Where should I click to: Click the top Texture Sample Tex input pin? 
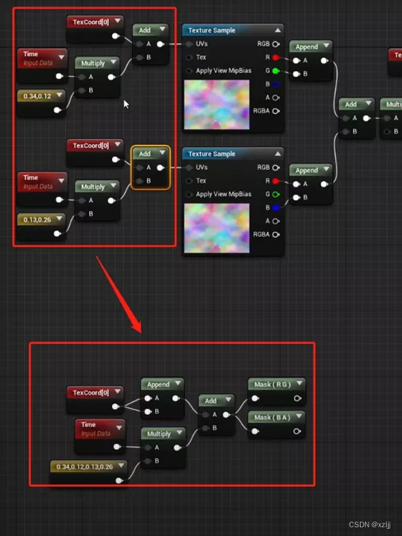click(x=189, y=57)
